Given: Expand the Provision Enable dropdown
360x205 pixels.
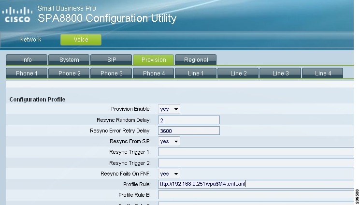Looking at the screenshot, I should click(169, 109).
